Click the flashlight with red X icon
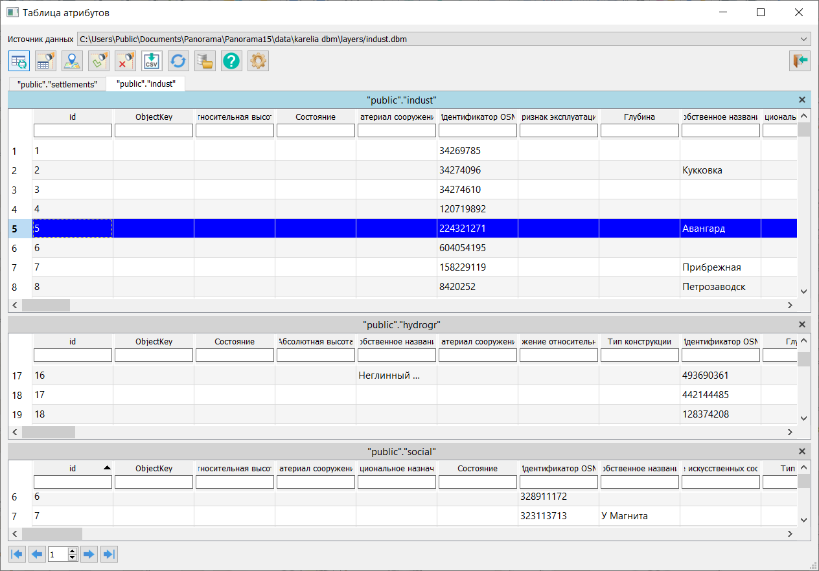The image size is (819, 571). 125,62
